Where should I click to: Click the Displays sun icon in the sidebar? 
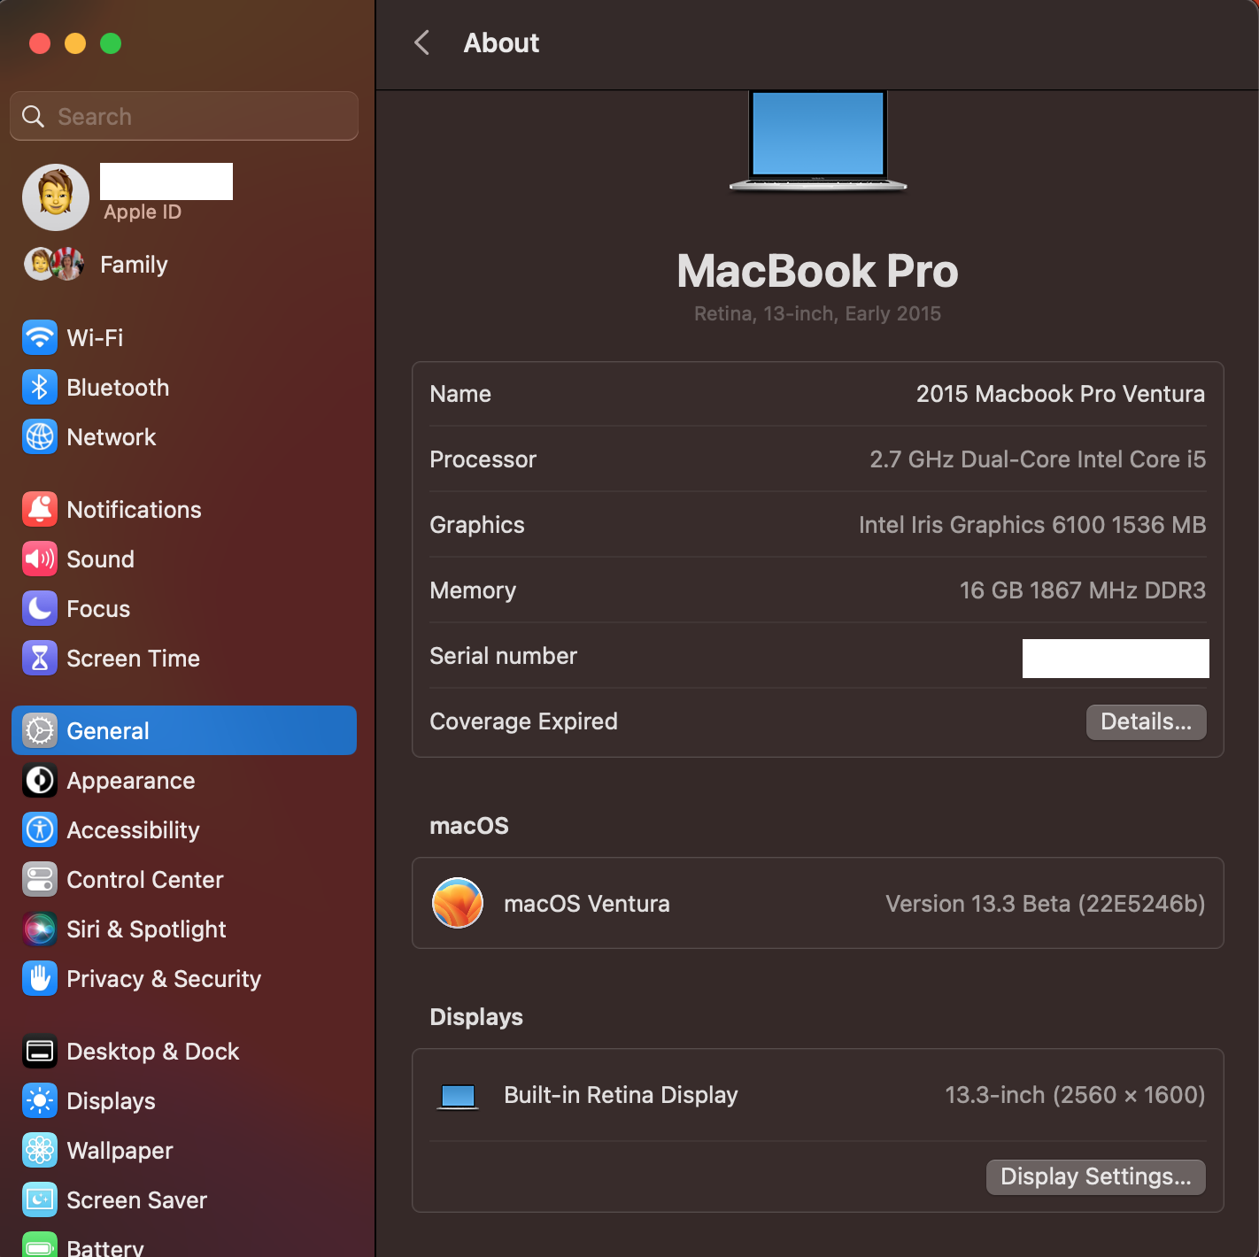coord(40,1100)
